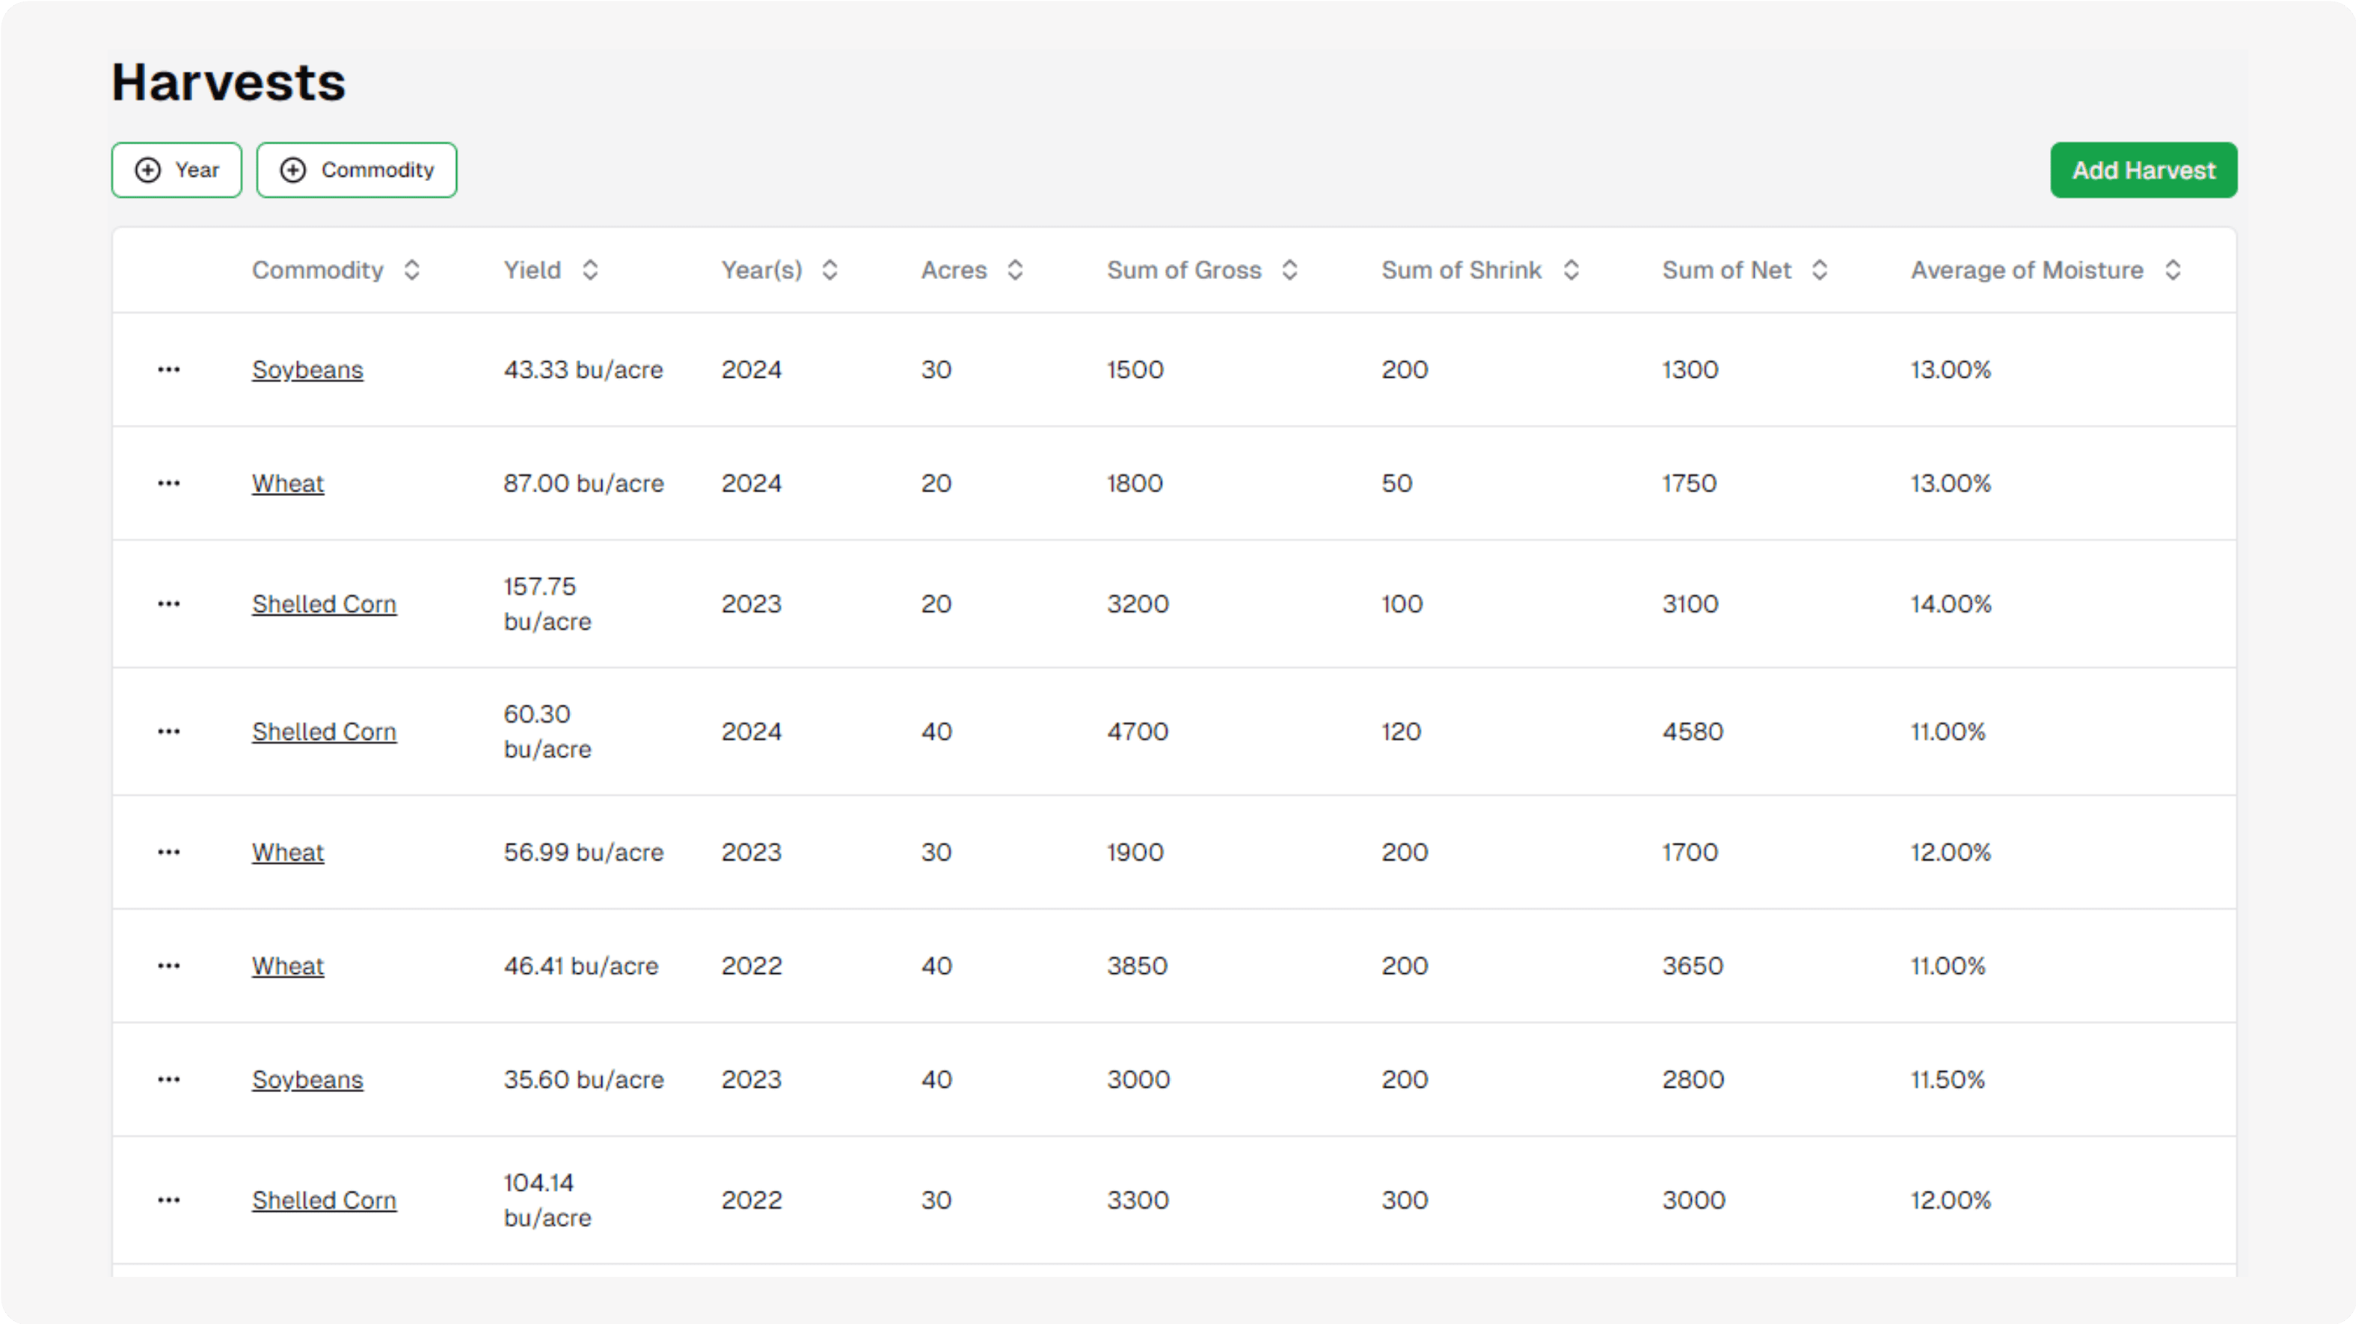Open ellipsis menu for Shelled Corn 2023
The width and height of the screenshot is (2356, 1324).
pyautogui.click(x=168, y=604)
